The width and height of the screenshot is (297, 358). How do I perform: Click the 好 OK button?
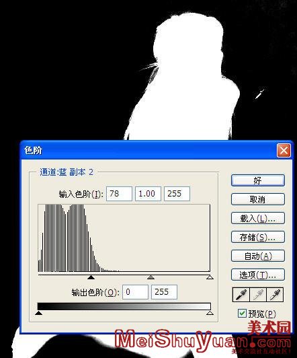[258, 180]
